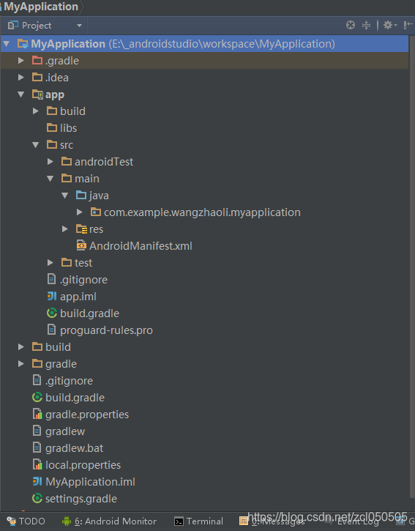Select gradle.properties file name

(x=87, y=415)
